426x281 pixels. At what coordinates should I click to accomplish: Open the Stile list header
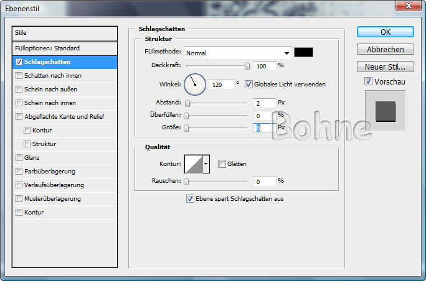(65, 32)
